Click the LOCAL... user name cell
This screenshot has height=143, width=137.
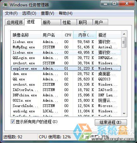coord(50,111)
